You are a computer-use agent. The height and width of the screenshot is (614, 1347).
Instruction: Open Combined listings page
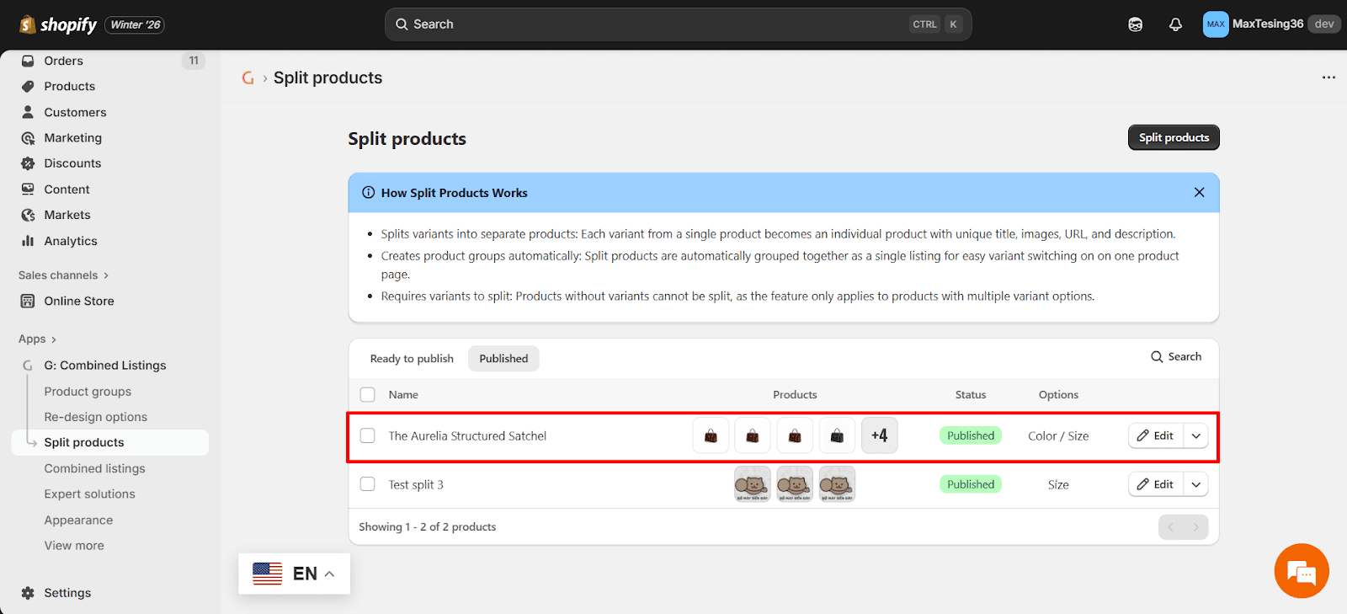(x=94, y=468)
